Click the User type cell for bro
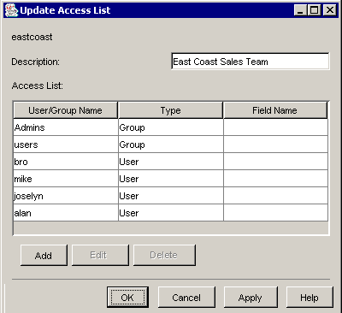 171,162
